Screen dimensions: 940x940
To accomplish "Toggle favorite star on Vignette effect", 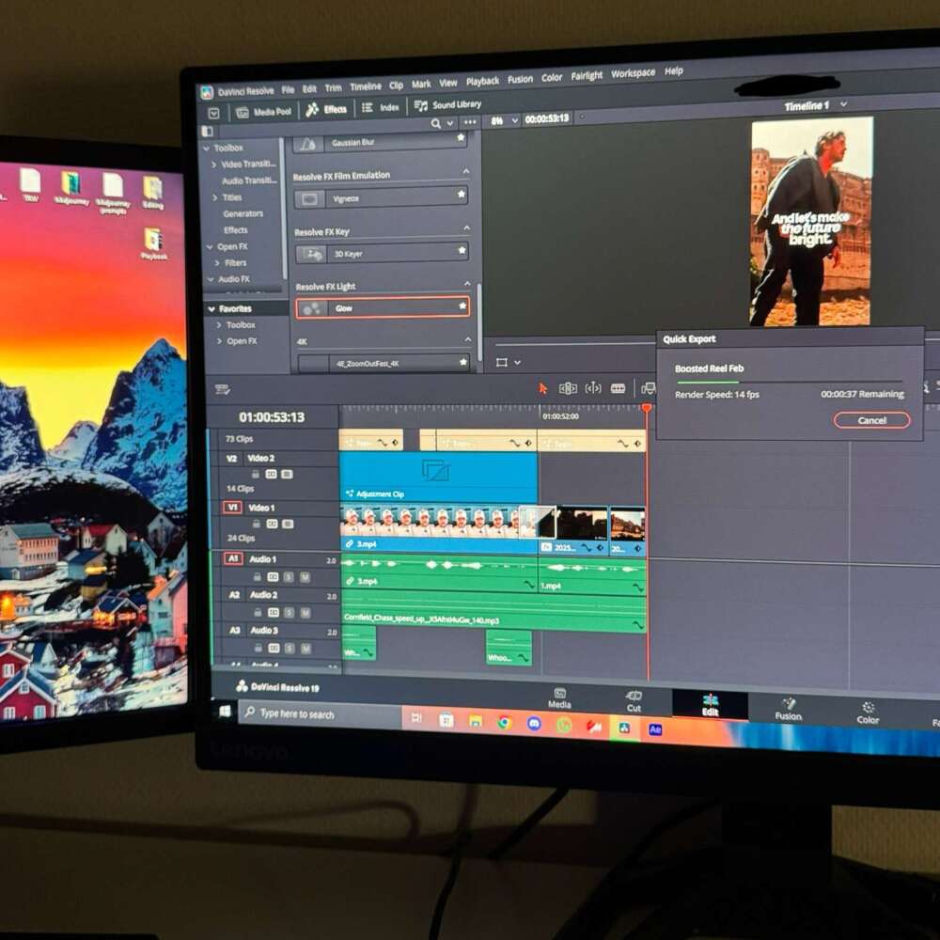I will coord(461,195).
